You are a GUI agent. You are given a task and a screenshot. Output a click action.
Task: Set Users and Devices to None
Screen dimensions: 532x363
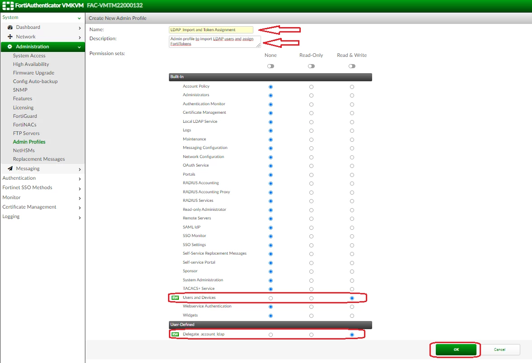point(271,298)
